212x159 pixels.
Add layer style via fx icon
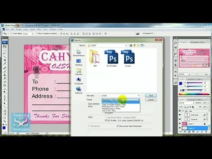click(185, 132)
